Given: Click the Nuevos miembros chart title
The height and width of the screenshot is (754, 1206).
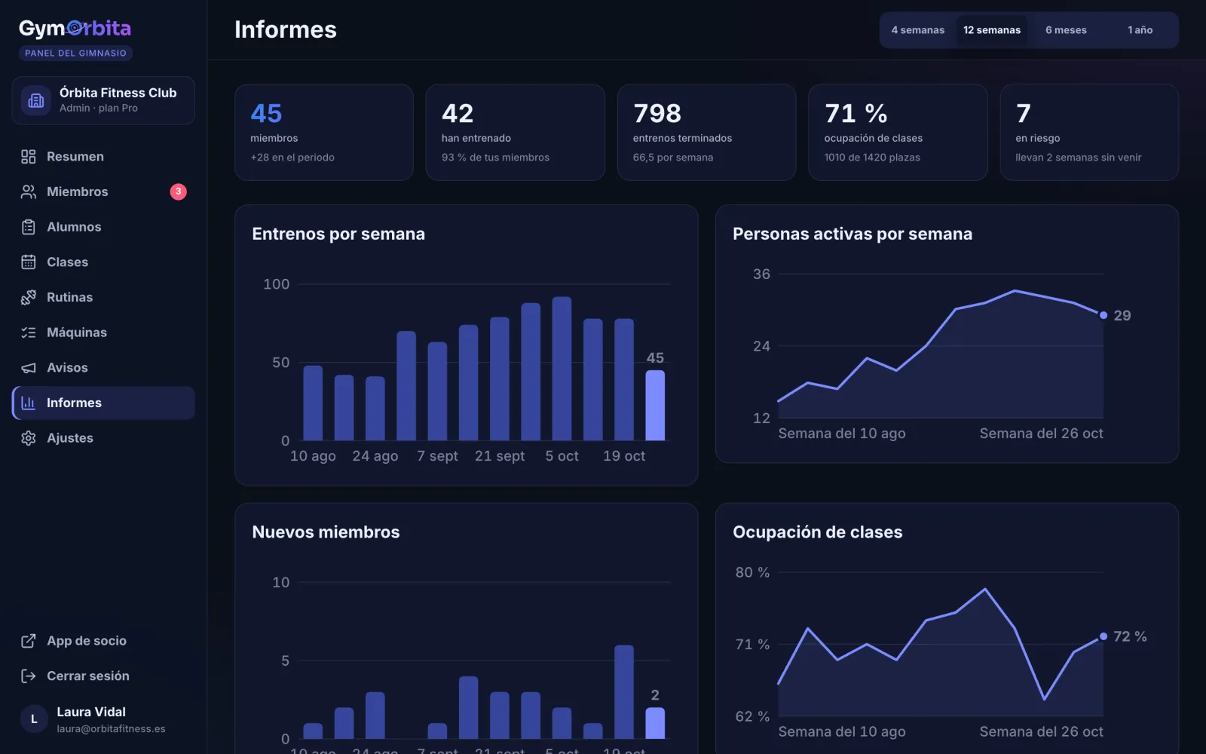Looking at the screenshot, I should [326, 532].
